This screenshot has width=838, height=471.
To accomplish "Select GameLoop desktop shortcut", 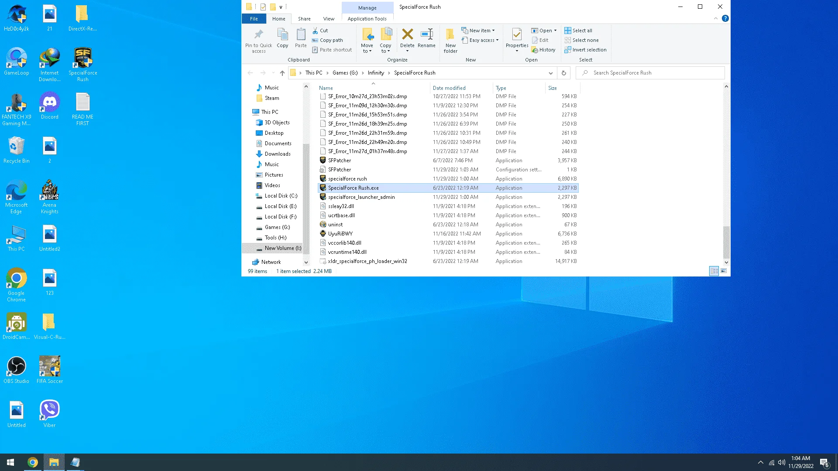I will click(17, 61).
